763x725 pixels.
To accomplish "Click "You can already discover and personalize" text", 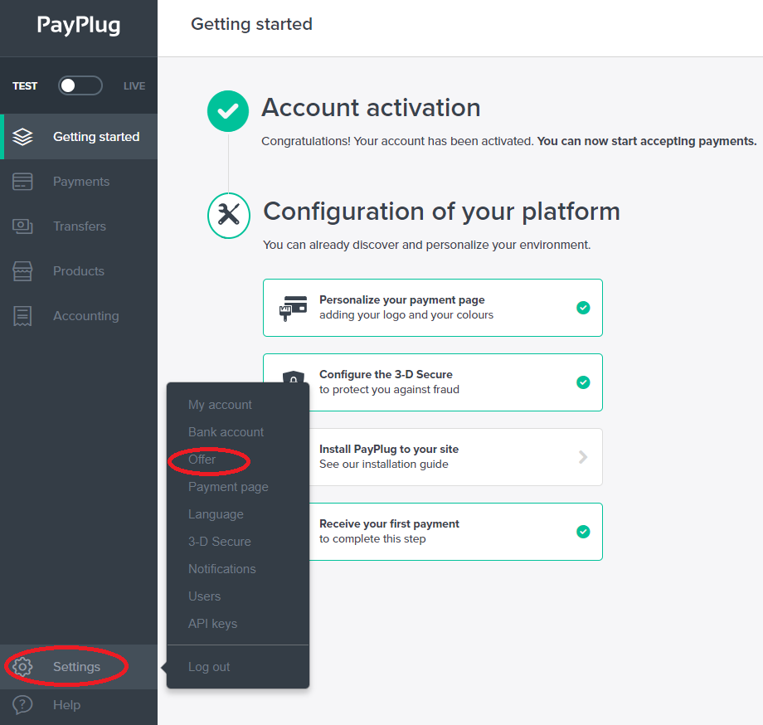I will (x=427, y=245).
